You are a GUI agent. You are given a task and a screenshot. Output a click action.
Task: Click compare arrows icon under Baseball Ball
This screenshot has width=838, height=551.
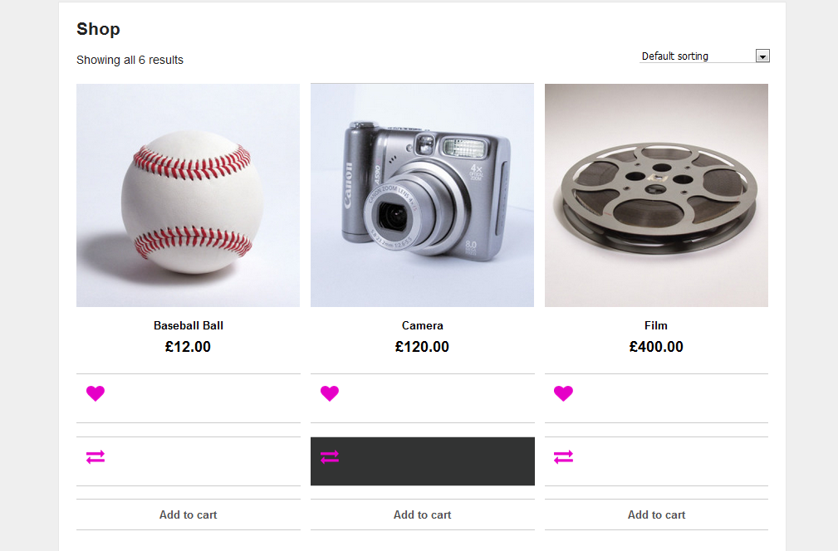(96, 456)
